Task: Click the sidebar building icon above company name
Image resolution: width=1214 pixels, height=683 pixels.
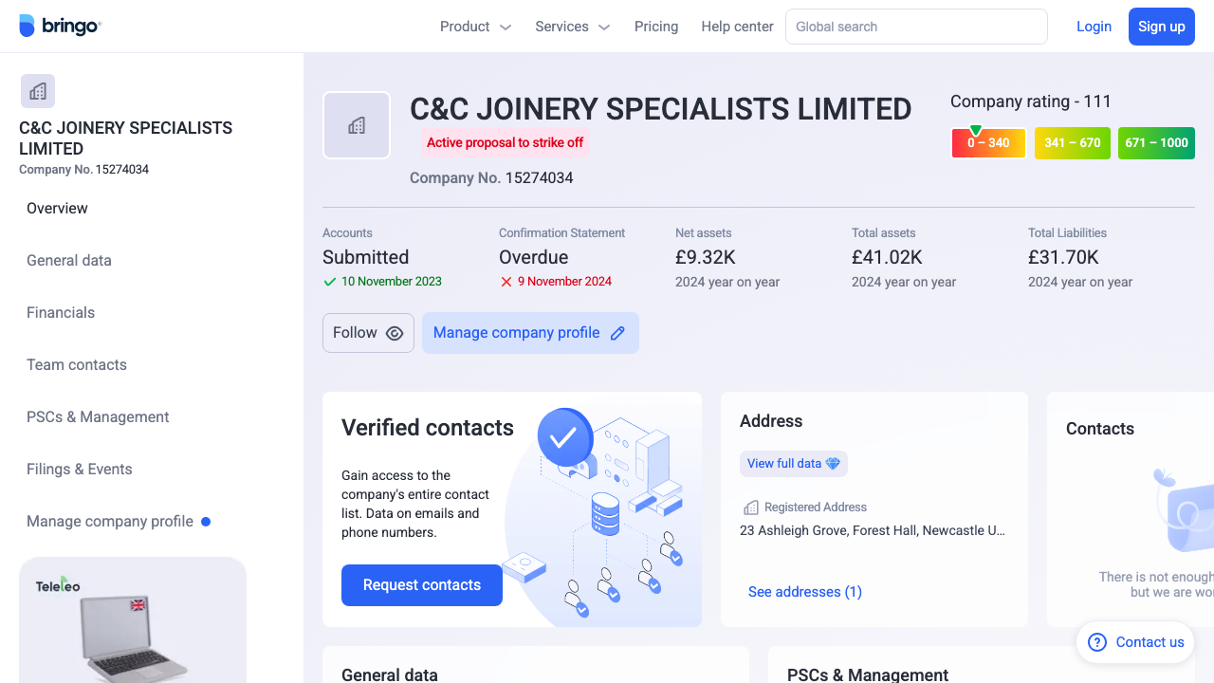Action: tap(37, 90)
